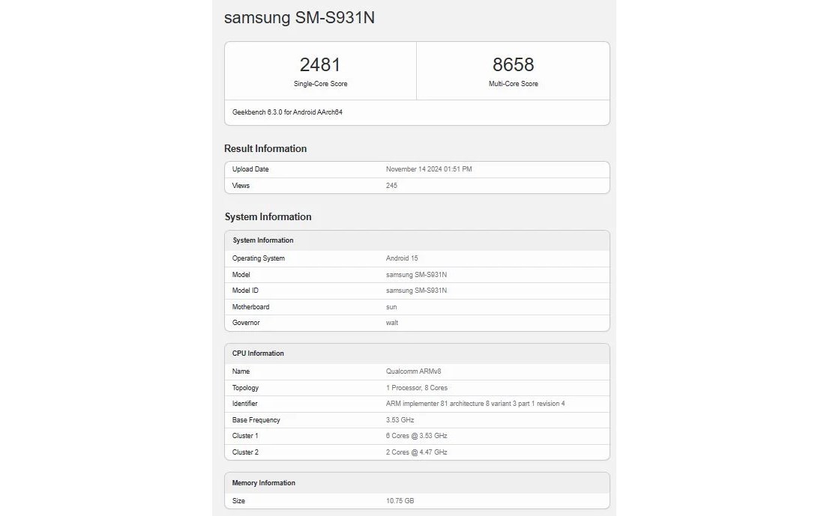This screenshot has width=836, height=516.
Task: Click the Upload Date row label
Action: 250,169
